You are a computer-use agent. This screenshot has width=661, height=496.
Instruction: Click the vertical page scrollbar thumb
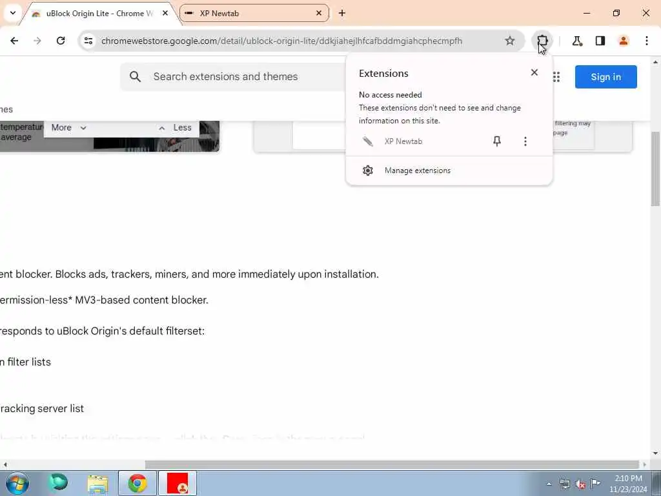point(656,169)
